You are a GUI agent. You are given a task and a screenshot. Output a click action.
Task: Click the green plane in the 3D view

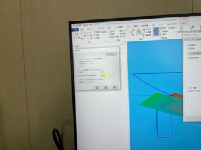tap(155, 103)
